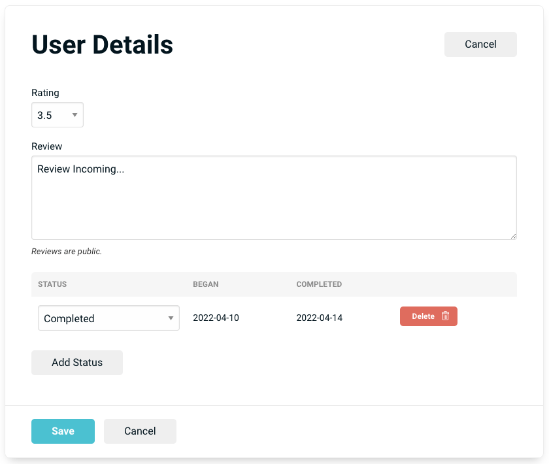
Task: Click the blue Save button
Action: coord(63,431)
